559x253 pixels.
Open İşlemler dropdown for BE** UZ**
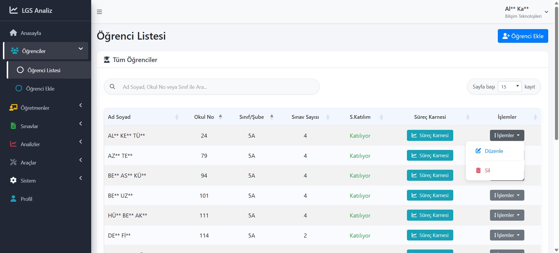point(507,195)
